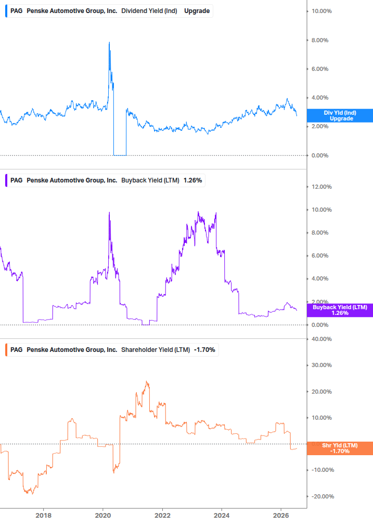Click the Upgrade link in Dividend Yield legend

[x=197, y=11]
